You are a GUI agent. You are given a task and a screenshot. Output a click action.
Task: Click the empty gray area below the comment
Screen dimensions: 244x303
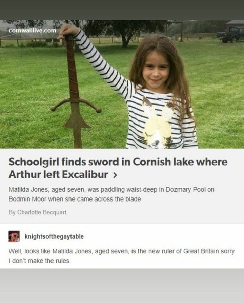tap(122, 286)
